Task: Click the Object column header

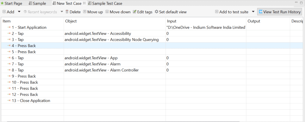Action: click(71, 21)
